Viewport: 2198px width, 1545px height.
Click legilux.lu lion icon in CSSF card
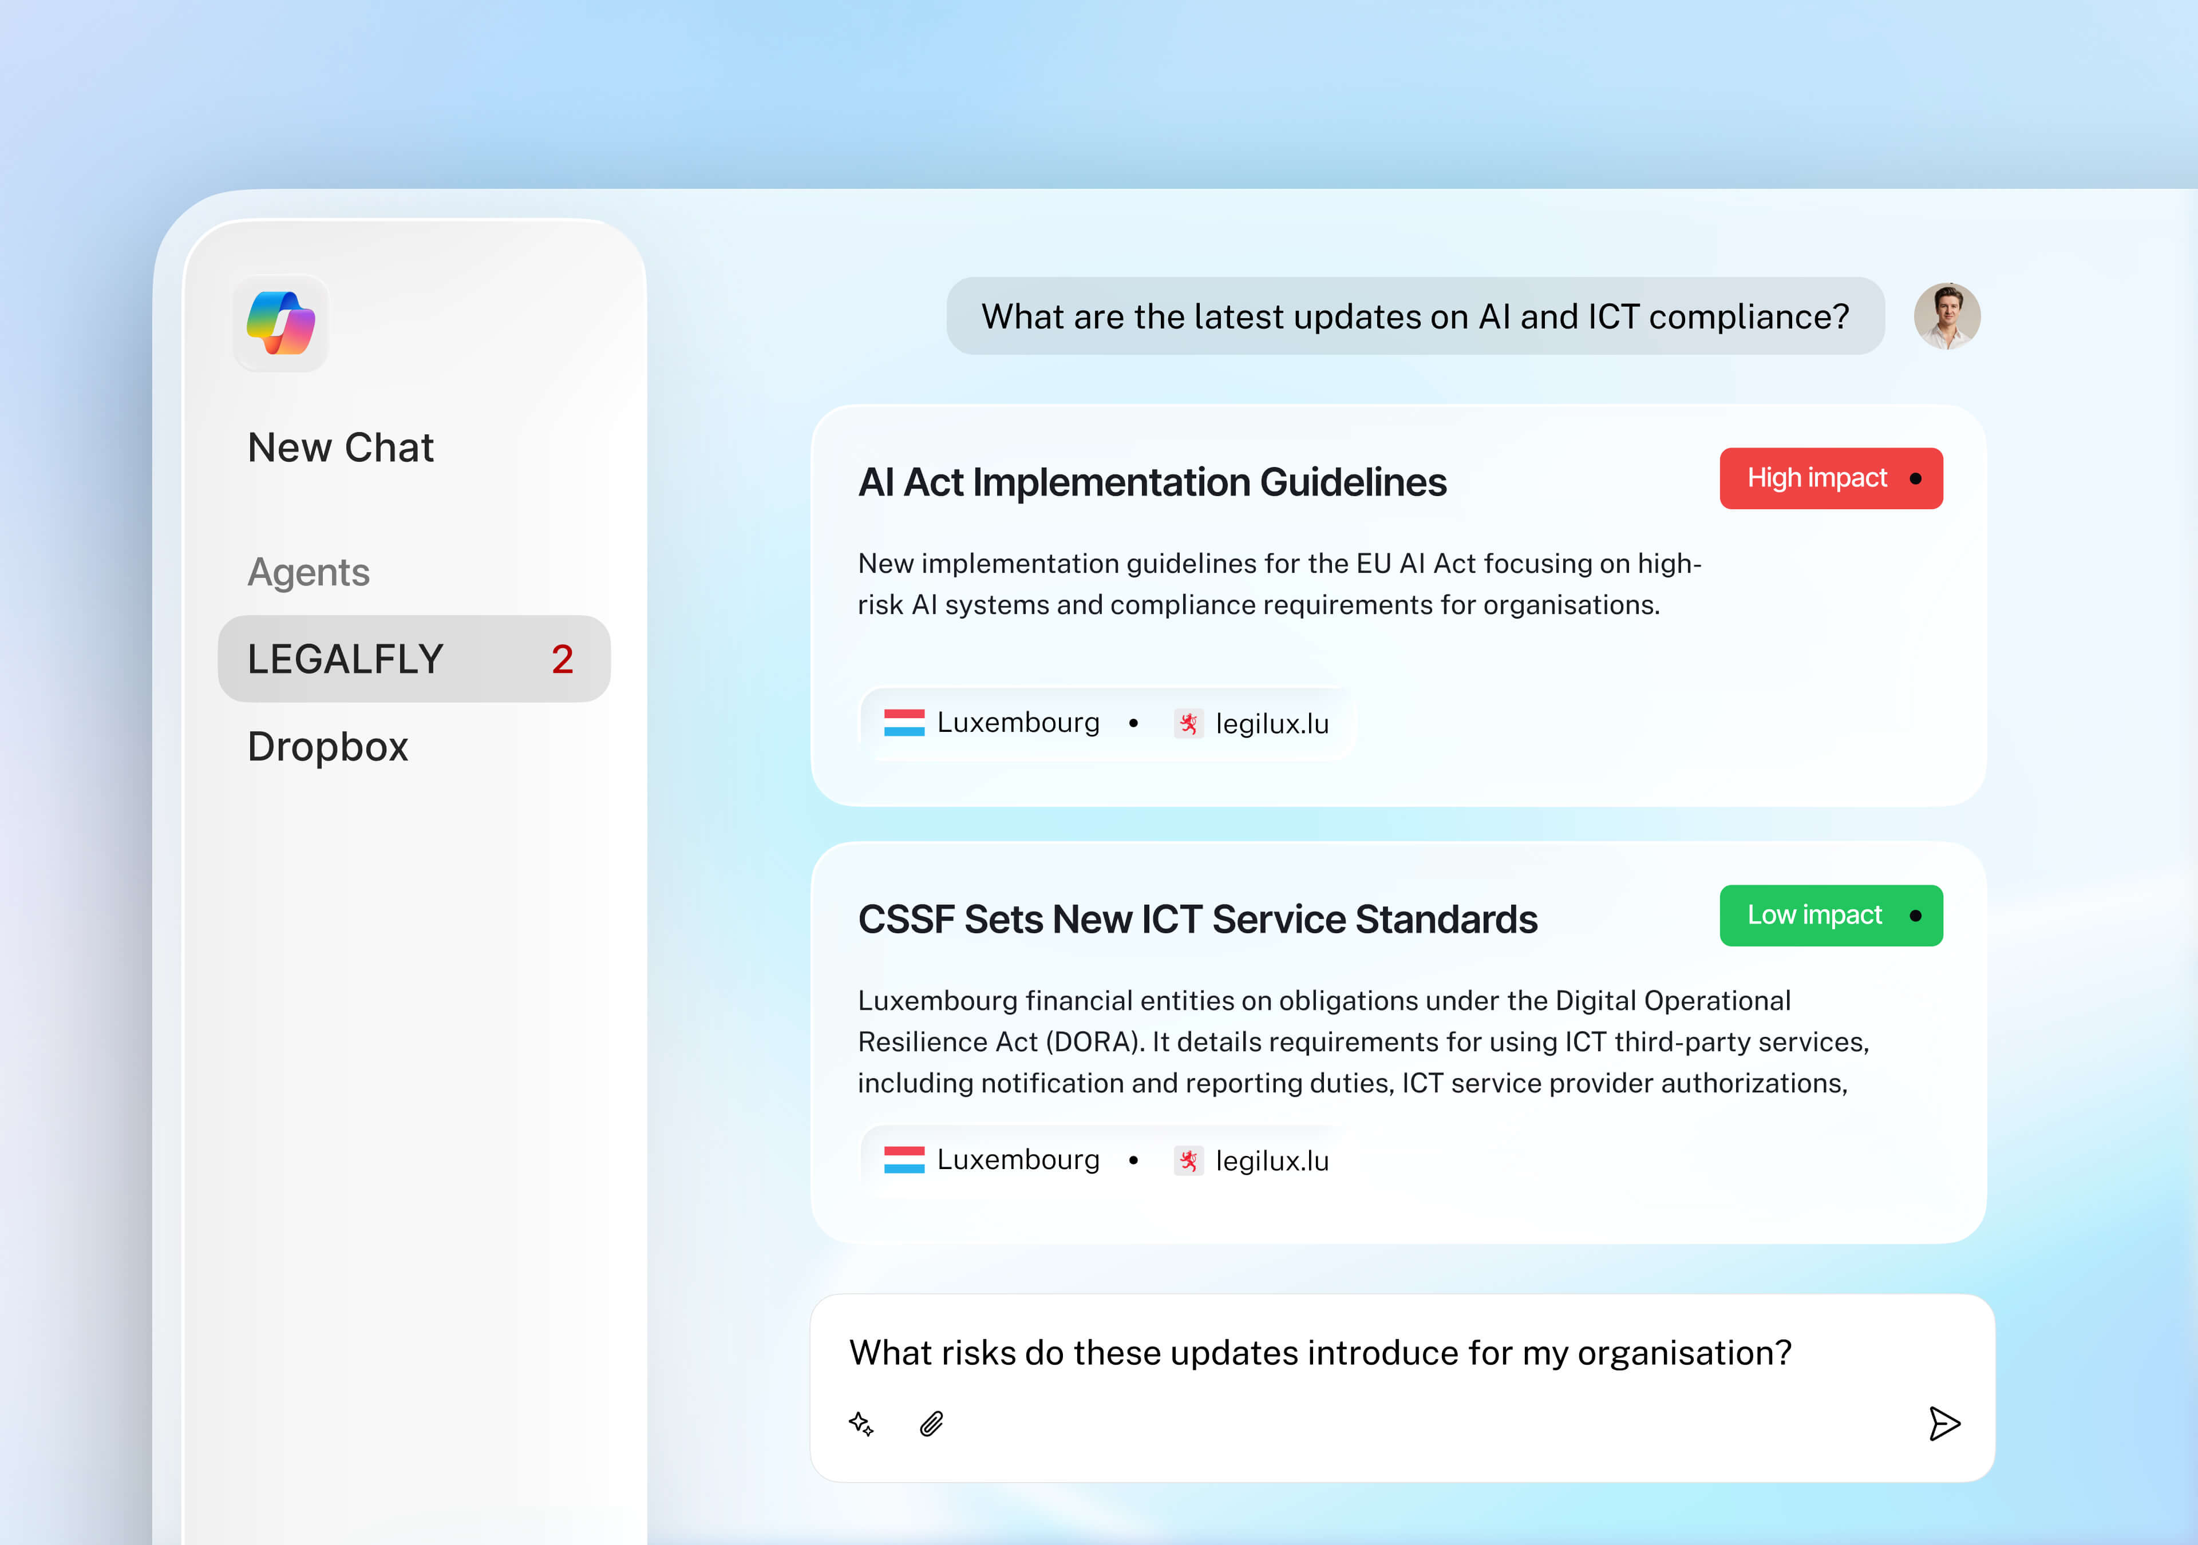1188,1160
